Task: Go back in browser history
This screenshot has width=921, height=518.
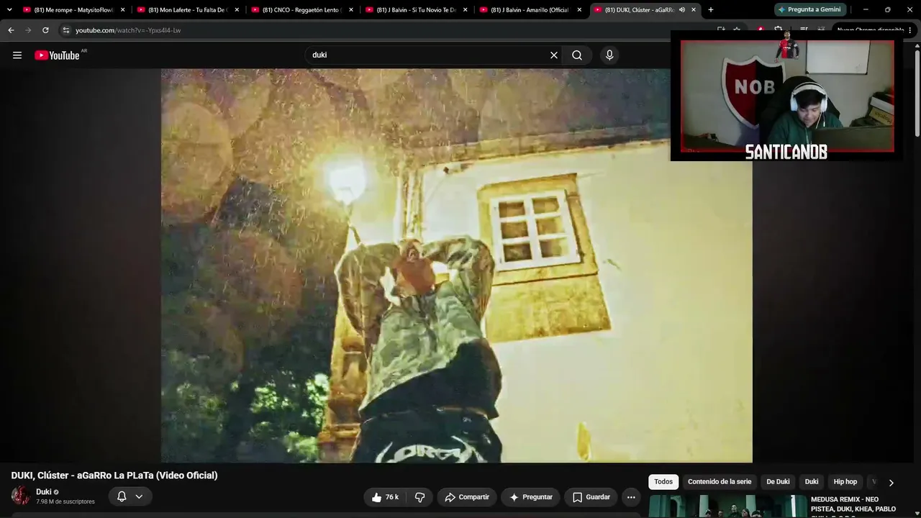Action: [11, 30]
